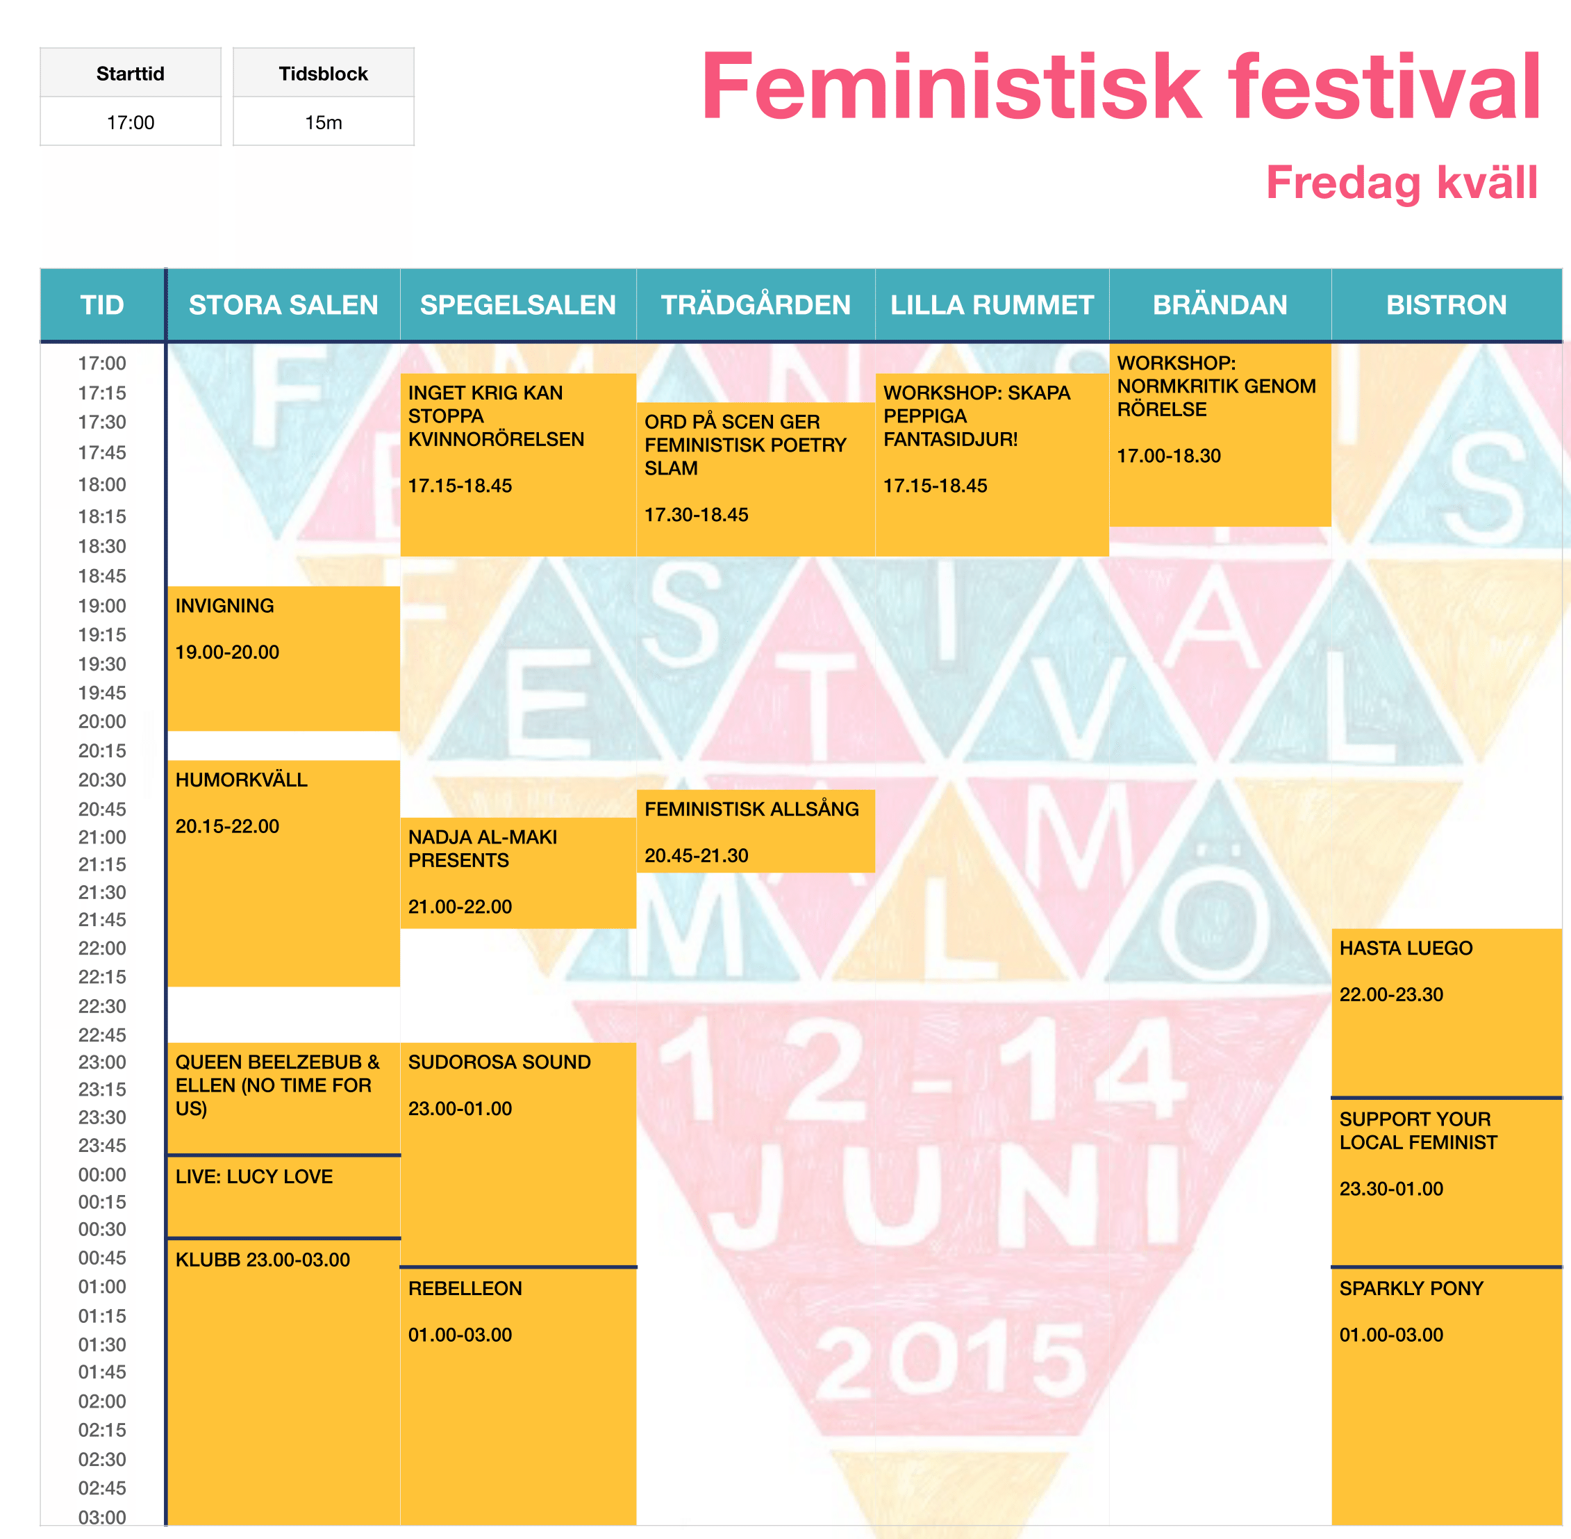The height and width of the screenshot is (1539, 1571).
Task: Select the Tidsblock header cell
Action: point(323,74)
